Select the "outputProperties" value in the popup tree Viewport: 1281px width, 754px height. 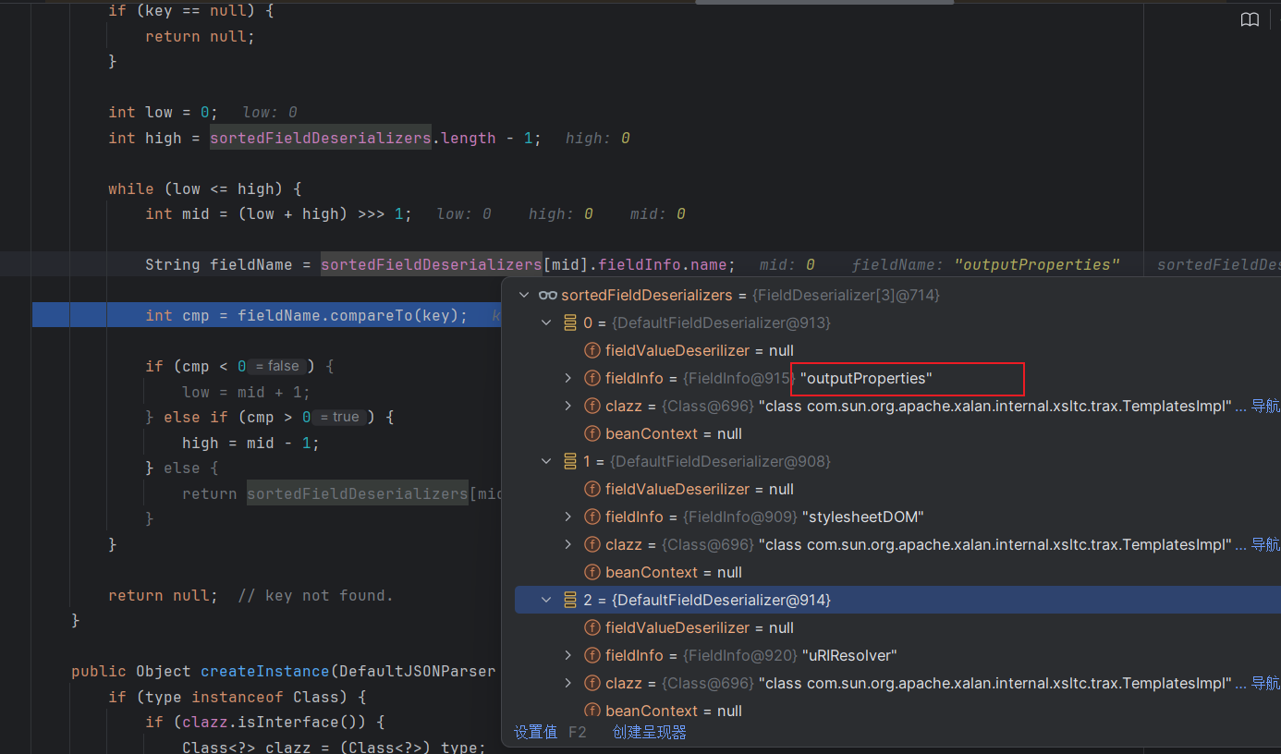tap(866, 378)
